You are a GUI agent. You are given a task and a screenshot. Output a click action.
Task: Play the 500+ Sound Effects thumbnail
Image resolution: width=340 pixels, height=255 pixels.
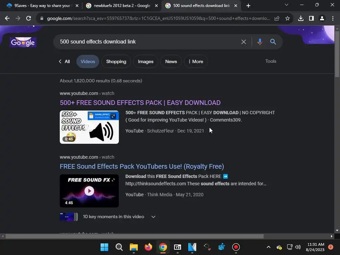[89, 127]
